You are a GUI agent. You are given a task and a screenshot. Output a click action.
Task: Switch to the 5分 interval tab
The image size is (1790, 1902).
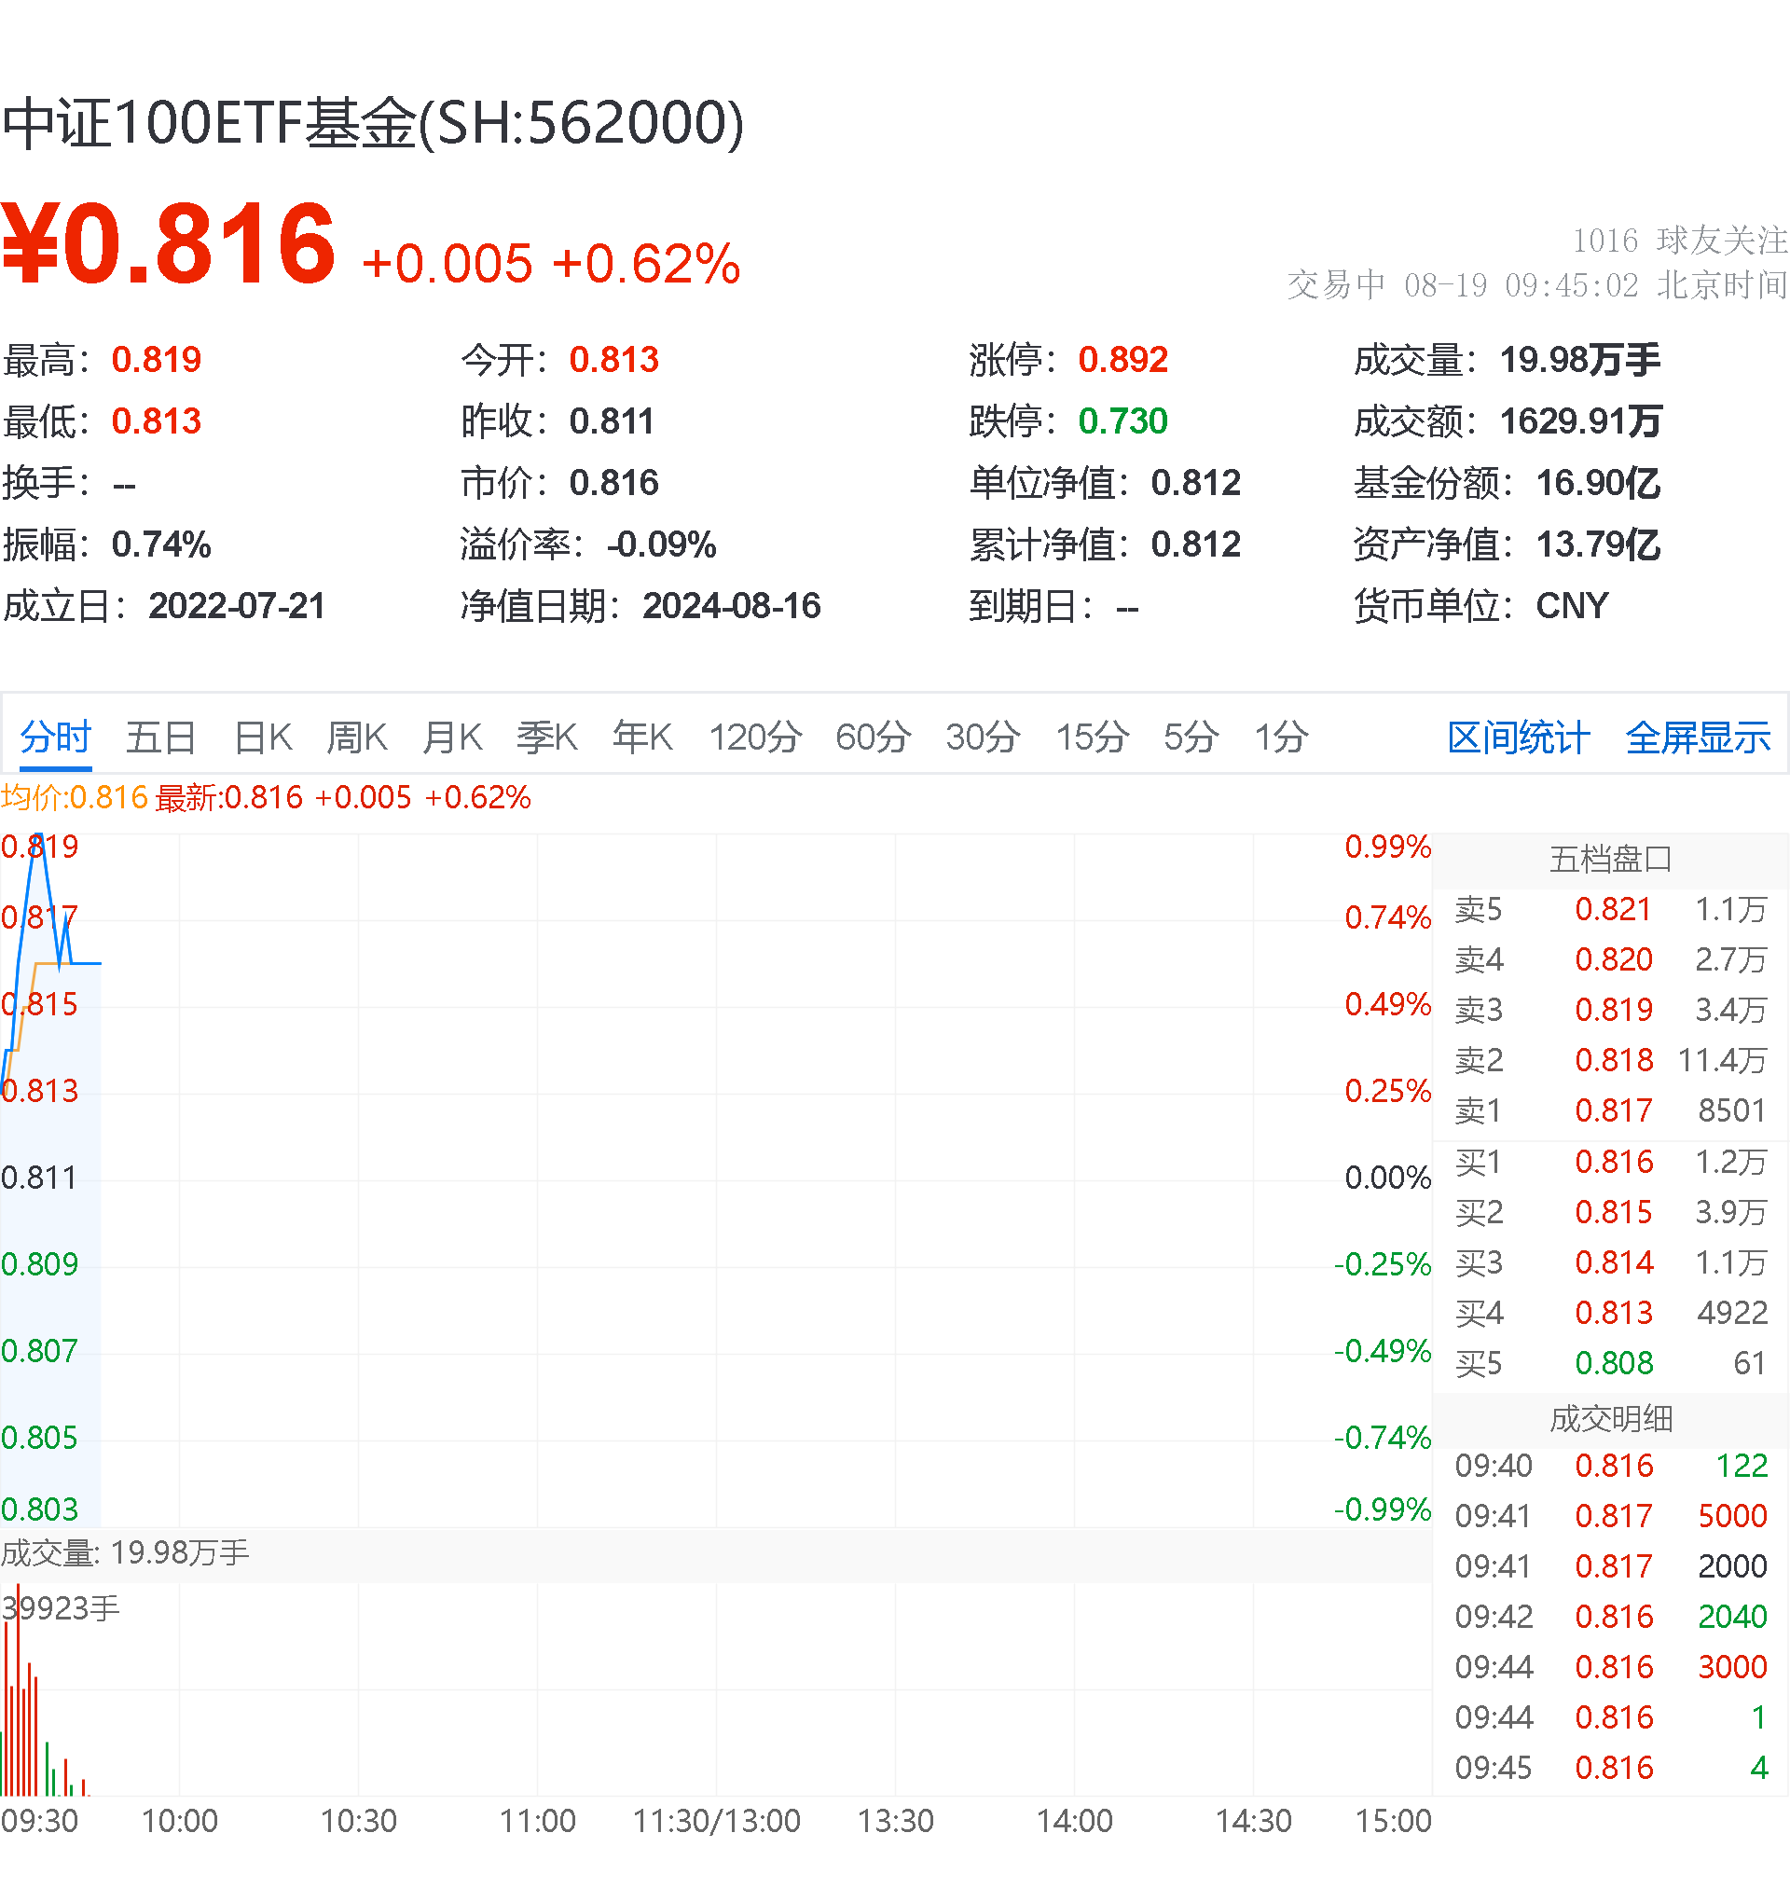point(1191,737)
